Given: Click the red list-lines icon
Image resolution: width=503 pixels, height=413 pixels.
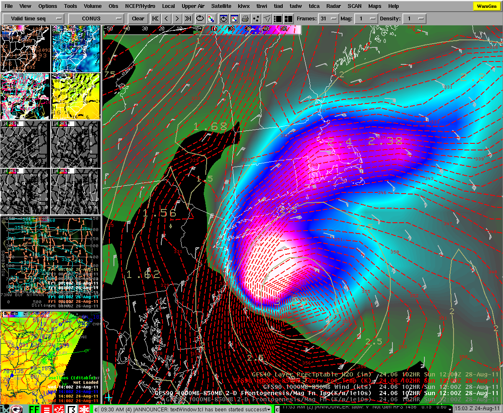Looking at the screenshot, I should coord(46,409).
